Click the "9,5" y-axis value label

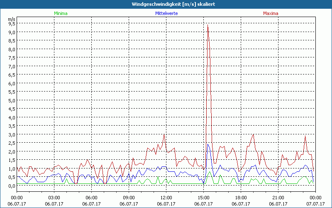[x=12, y=24]
